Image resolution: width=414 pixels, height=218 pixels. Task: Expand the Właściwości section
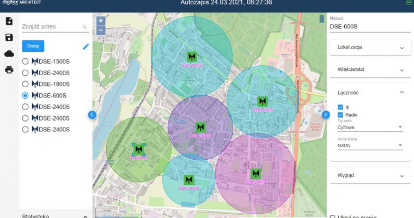[x=370, y=70]
